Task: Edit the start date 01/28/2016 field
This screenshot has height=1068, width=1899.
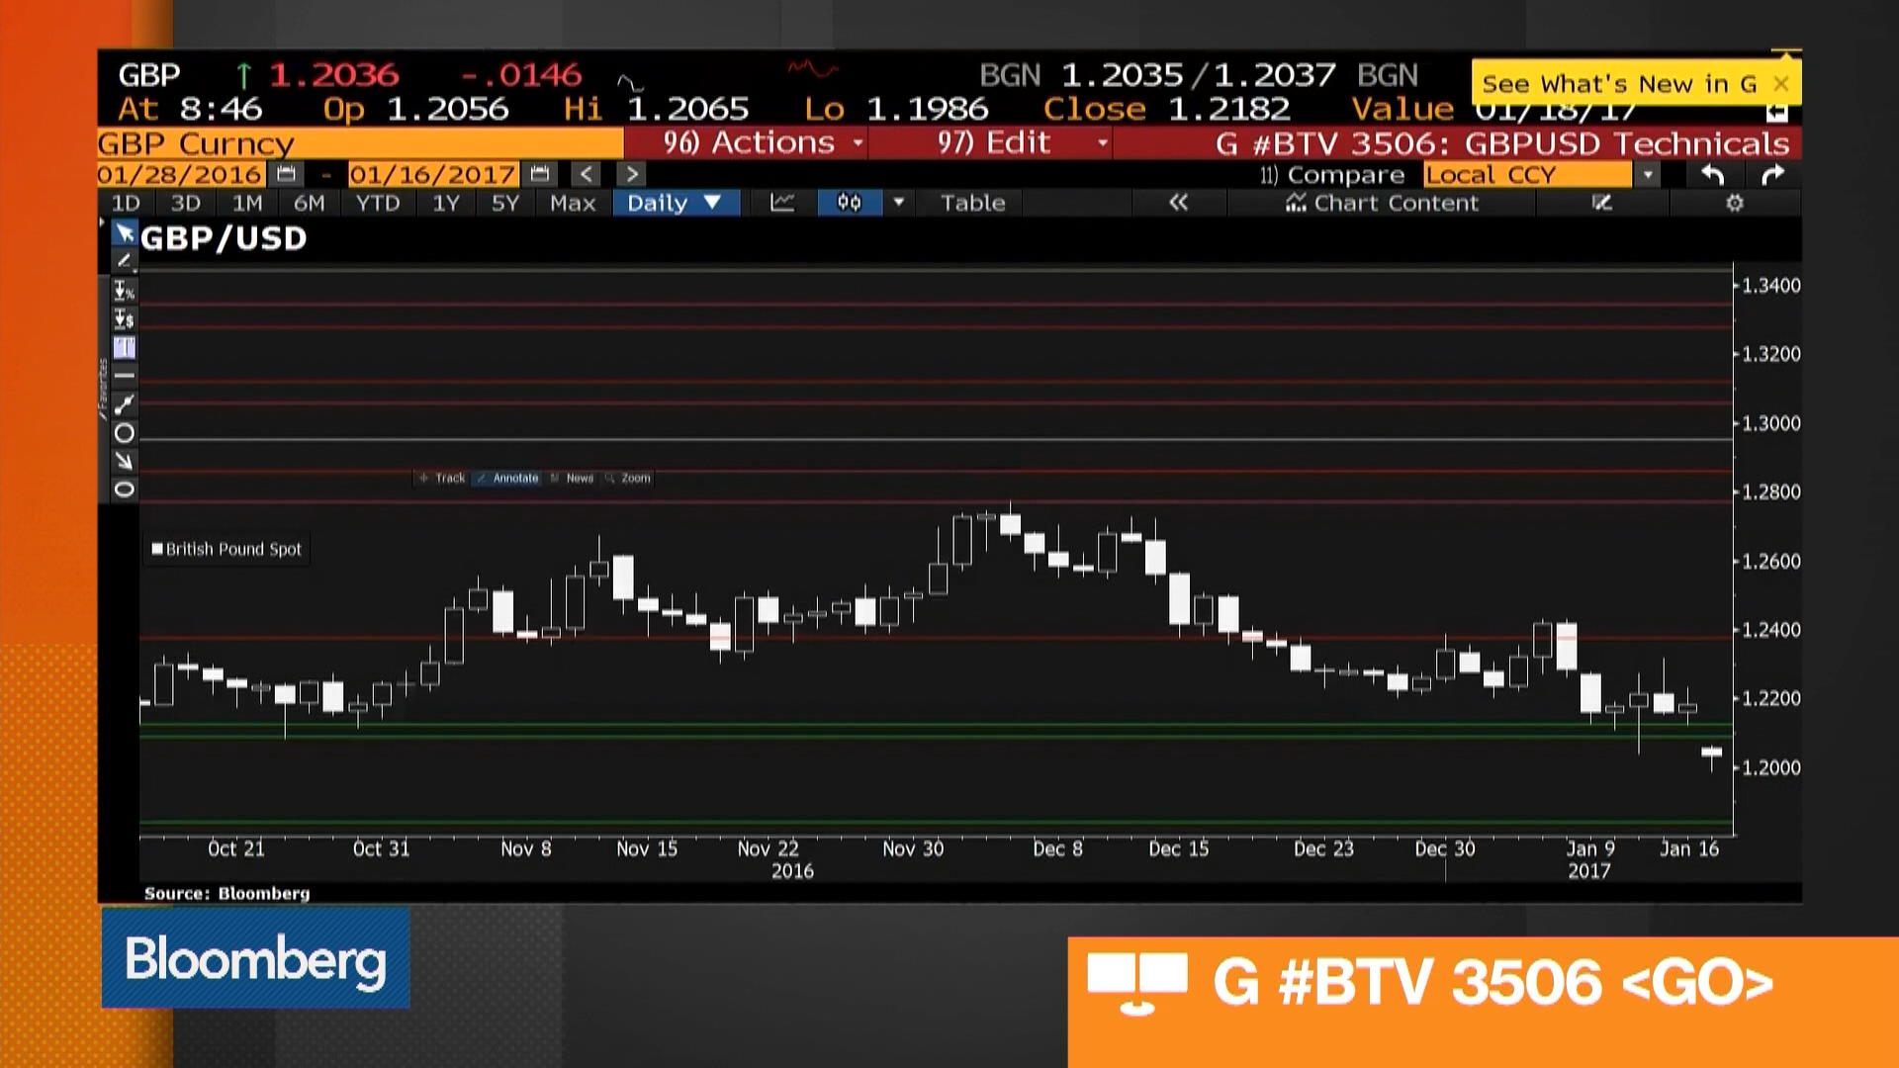Action: click(x=180, y=175)
